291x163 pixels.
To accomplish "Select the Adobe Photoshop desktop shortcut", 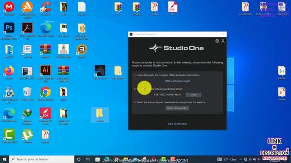I will coord(9,31).
